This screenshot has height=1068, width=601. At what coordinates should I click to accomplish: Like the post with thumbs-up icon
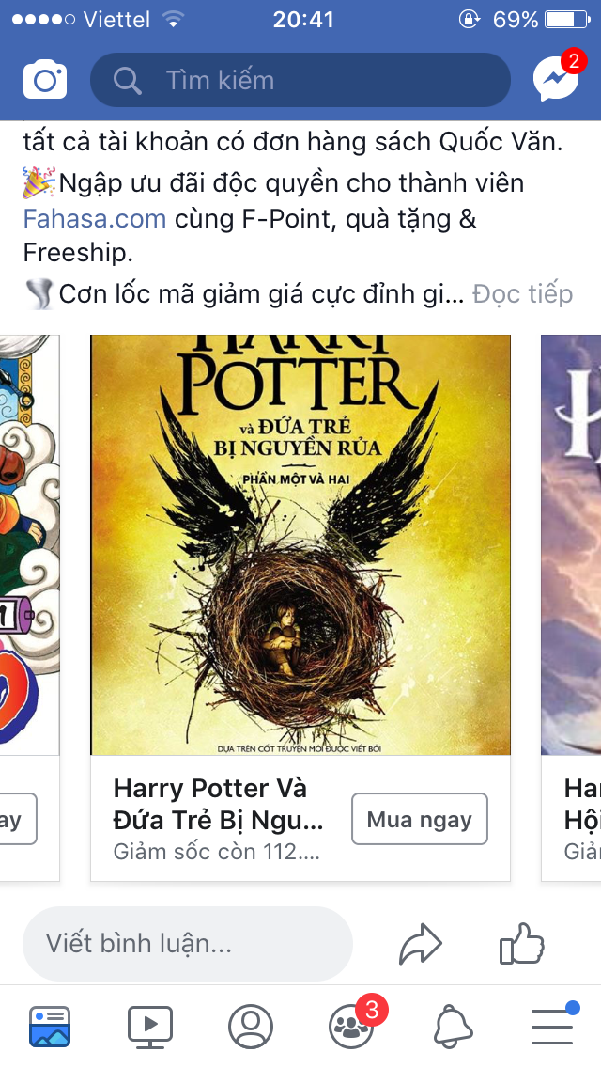coord(522,944)
